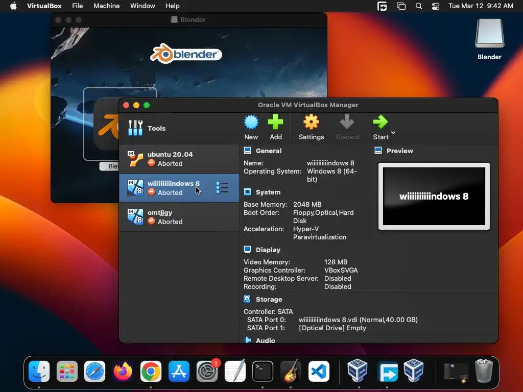Open the Display section header
Screen dimensions: 523x392
click(268, 250)
